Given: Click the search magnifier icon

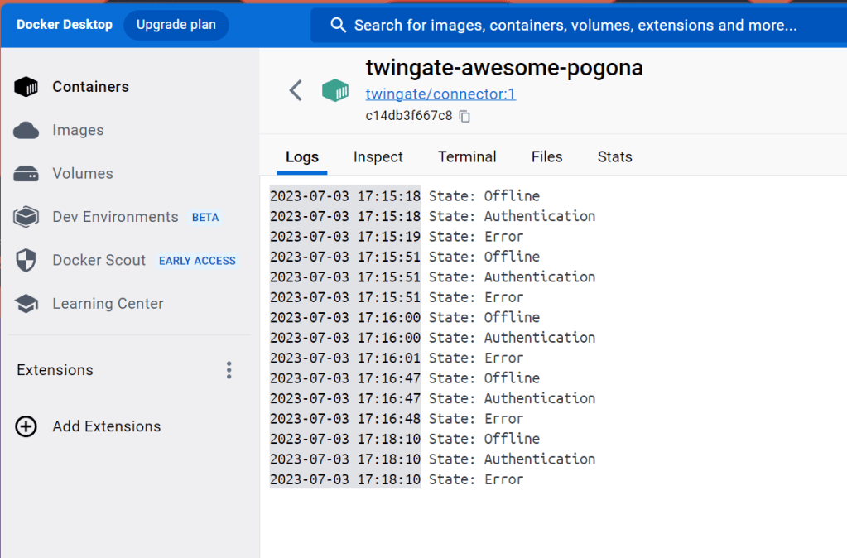Looking at the screenshot, I should (338, 25).
